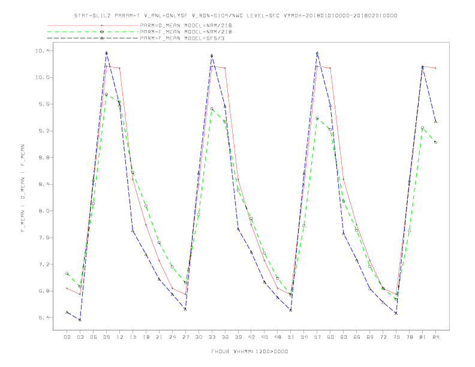This screenshot has height=367, width=475.
Task: Click x-axis tick label 42
Action: 251,337
